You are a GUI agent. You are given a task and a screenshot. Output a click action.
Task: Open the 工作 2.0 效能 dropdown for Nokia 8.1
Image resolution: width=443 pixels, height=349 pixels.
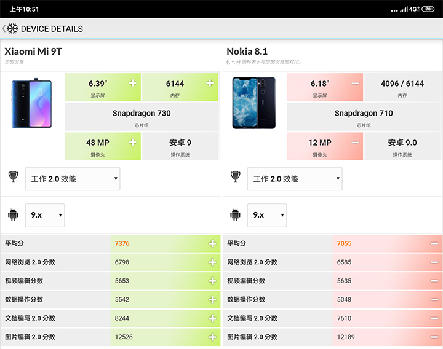pyautogui.click(x=295, y=179)
